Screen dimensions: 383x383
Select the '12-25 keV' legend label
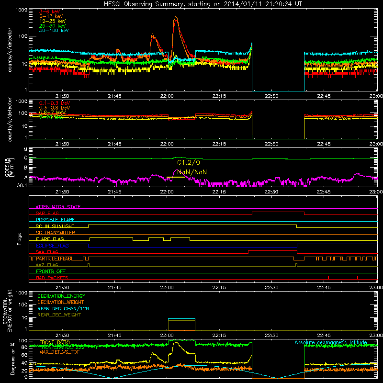(x=53, y=21)
